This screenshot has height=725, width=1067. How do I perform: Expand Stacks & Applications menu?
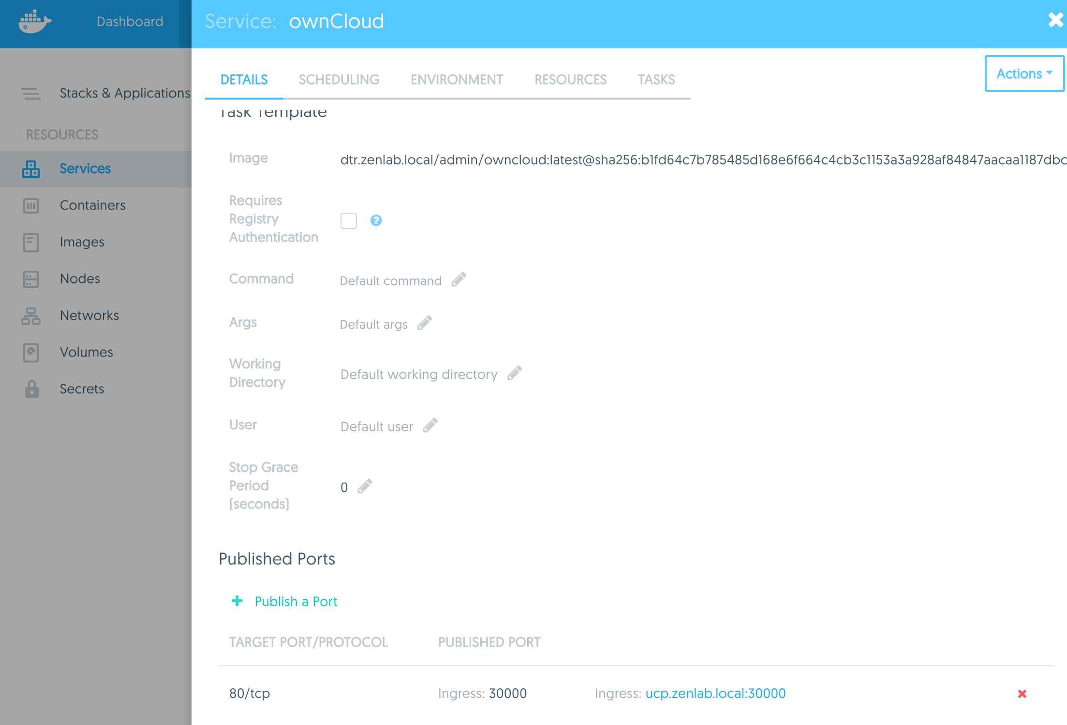[x=124, y=93]
